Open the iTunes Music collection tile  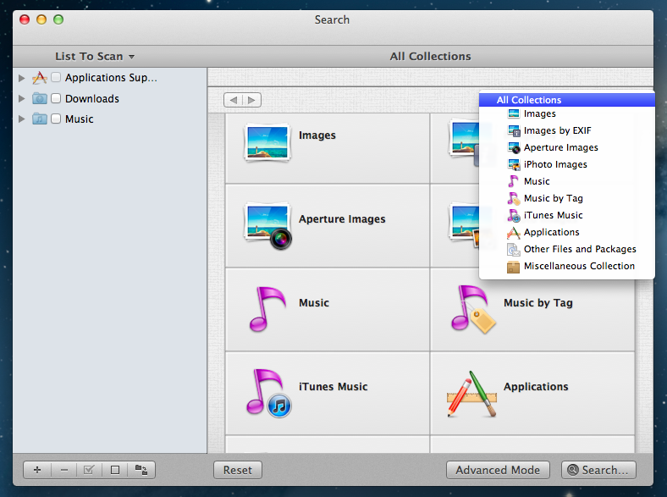(327, 393)
